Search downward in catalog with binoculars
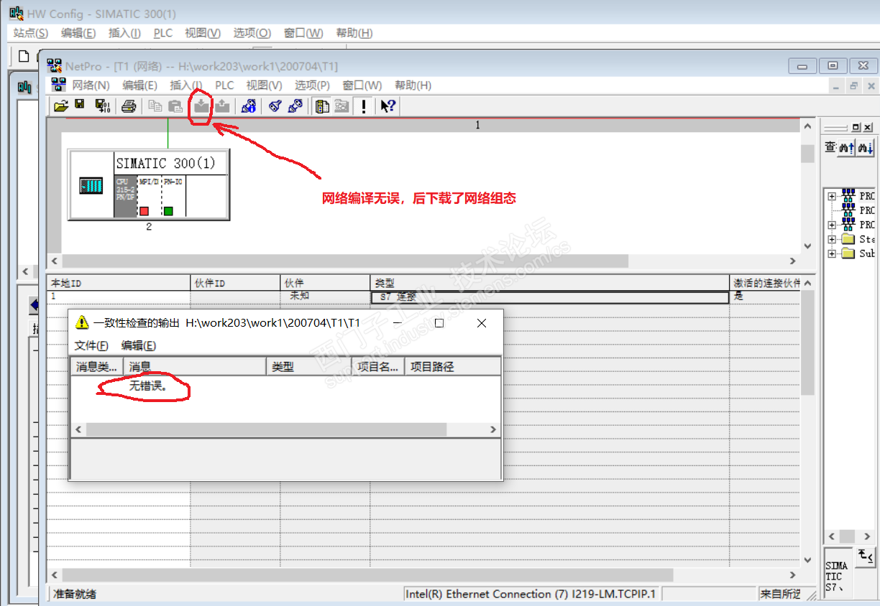The width and height of the screenshot is (880, 606). click(x=865, y=148)
